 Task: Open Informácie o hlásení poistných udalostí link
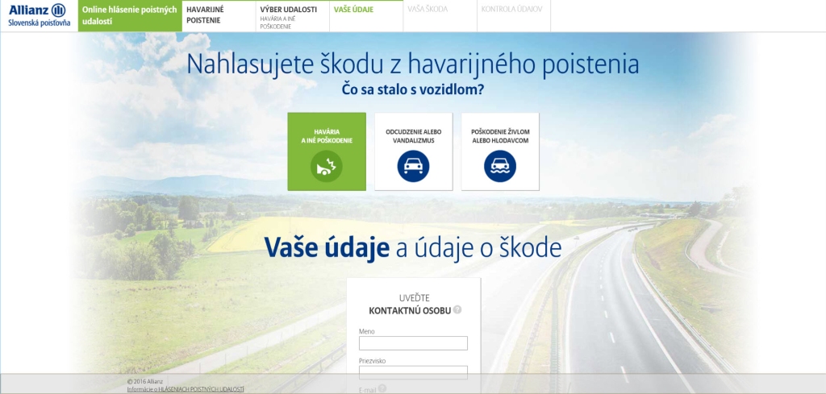tap(186, 389)
